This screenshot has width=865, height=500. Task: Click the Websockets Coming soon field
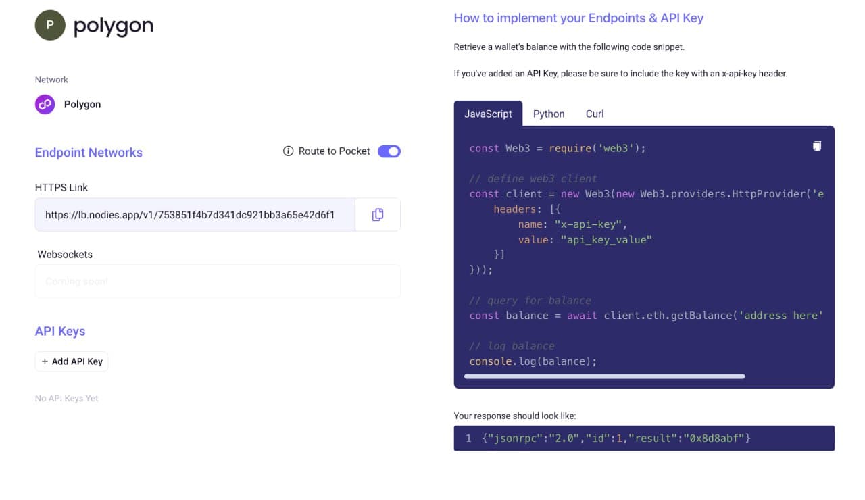(218, 281)
